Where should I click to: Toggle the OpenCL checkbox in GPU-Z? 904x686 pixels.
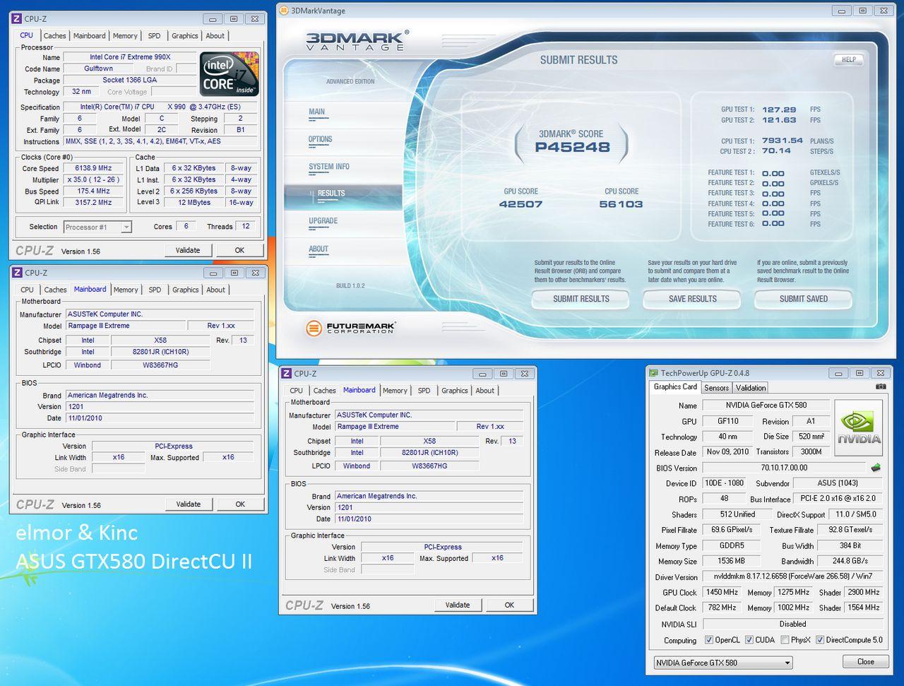point(709,640)
